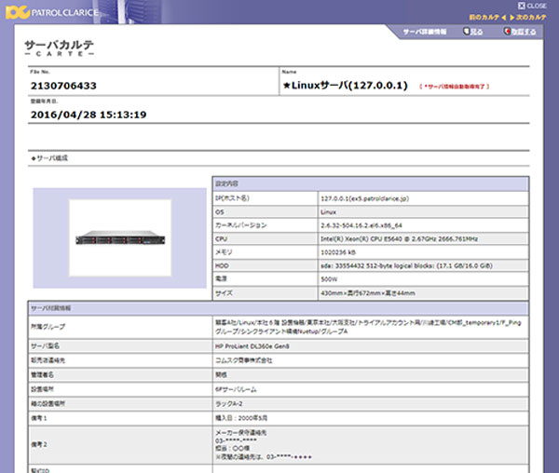This screenshot has height=473, width=559.
Task: Open the previous carte text link
Action: [x=484, y=17]
